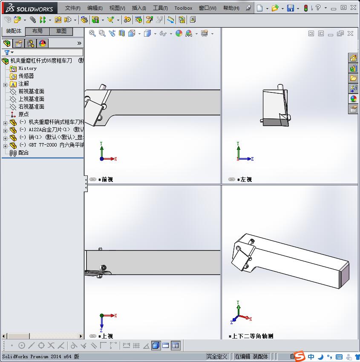Click the Exploded View icon
Viewport: 360px width, 362px height.
point(150,20)
